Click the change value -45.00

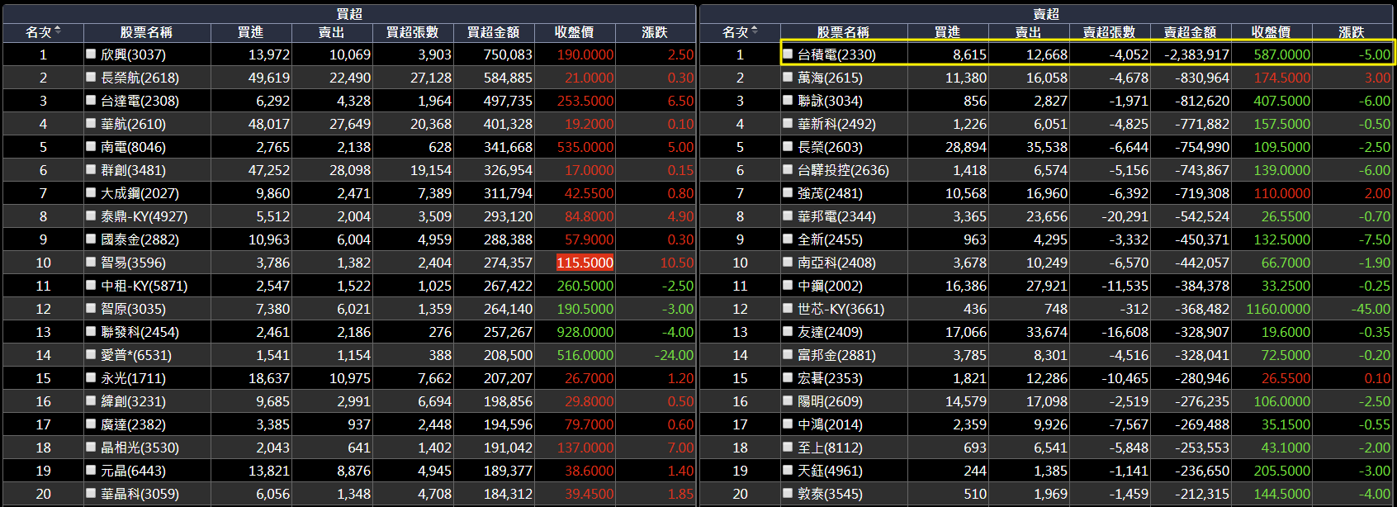coord(1371,309)
